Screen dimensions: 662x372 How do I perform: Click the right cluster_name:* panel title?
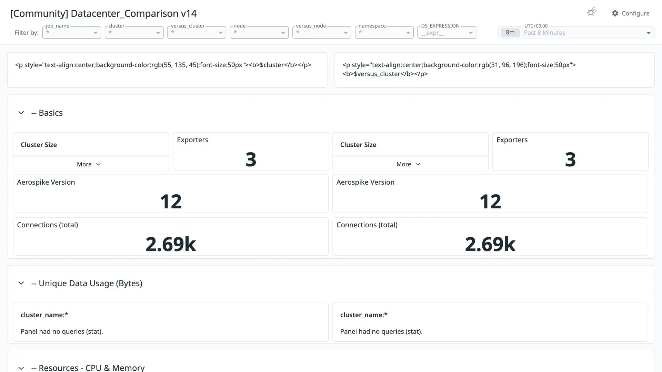tap(364, 315)
